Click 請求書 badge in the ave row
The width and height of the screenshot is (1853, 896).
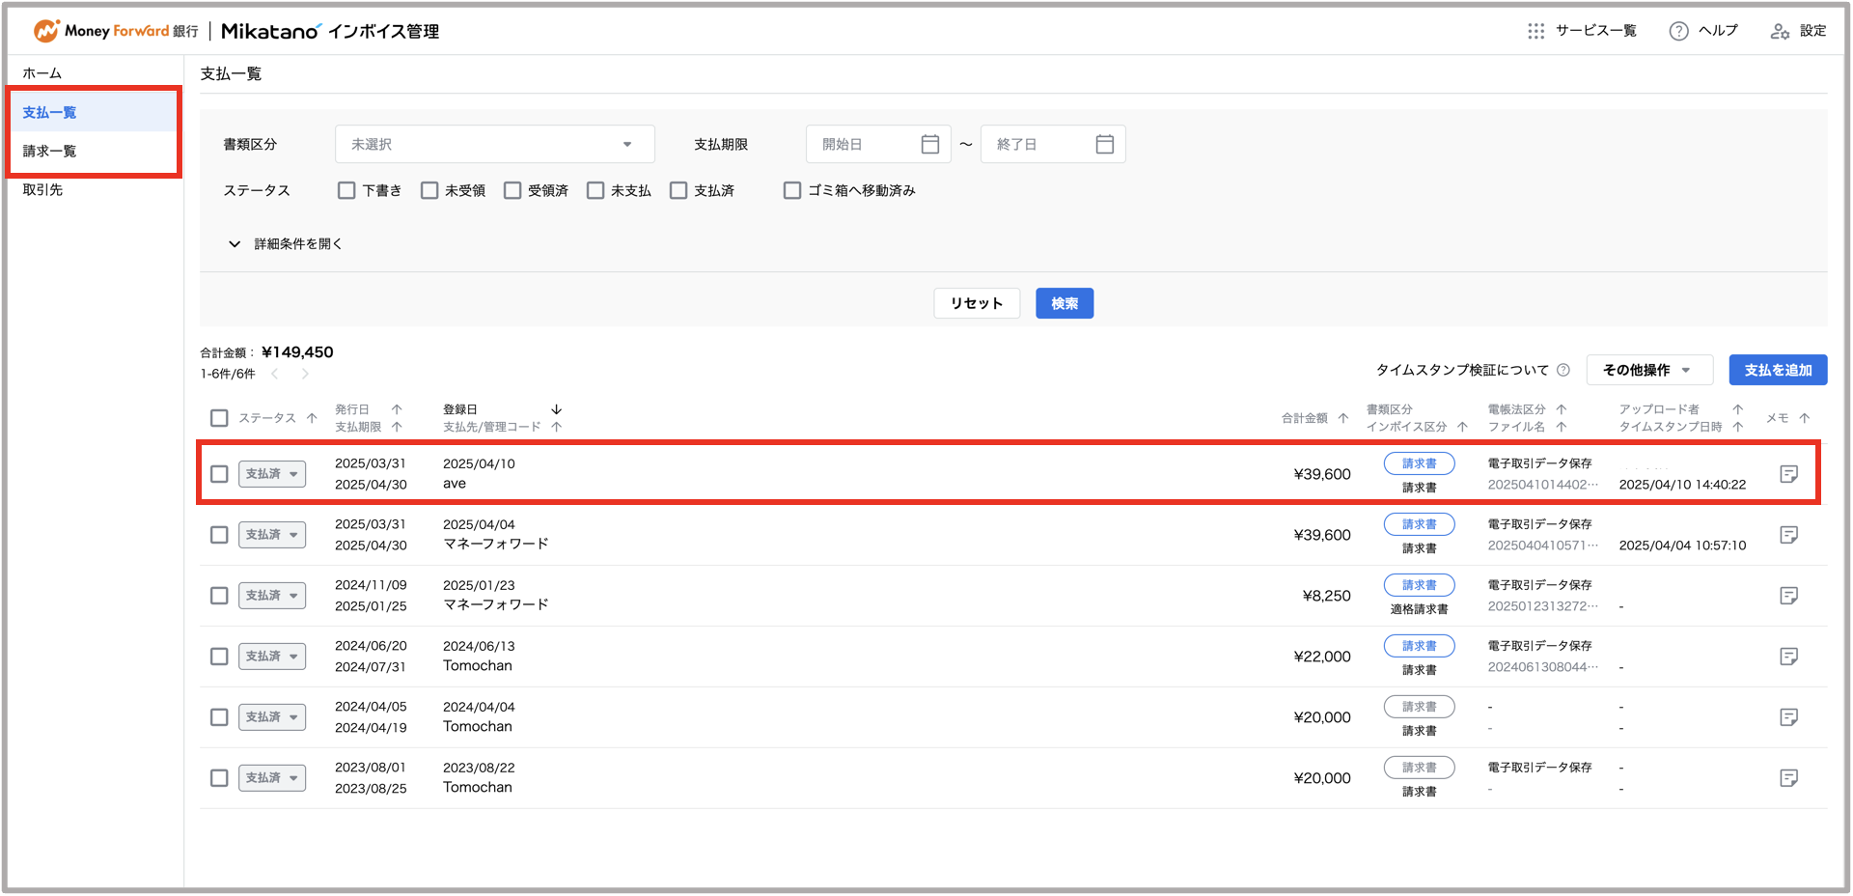click(1419, 463)
